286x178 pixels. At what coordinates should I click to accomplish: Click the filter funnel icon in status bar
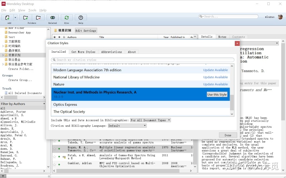tap(3, 176)
